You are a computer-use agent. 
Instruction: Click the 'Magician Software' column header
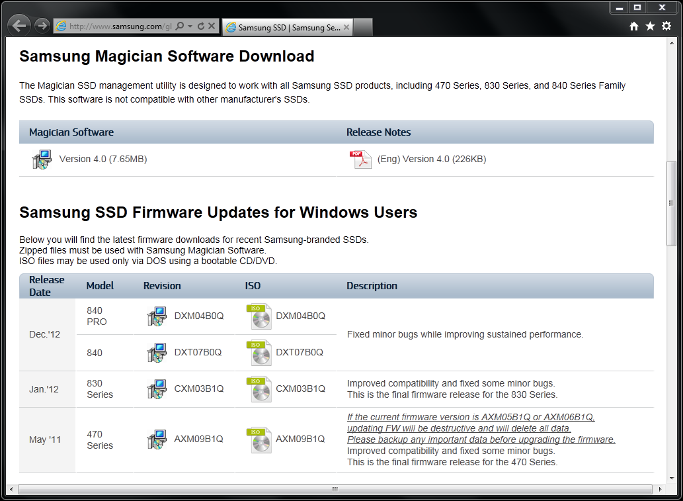71,132
